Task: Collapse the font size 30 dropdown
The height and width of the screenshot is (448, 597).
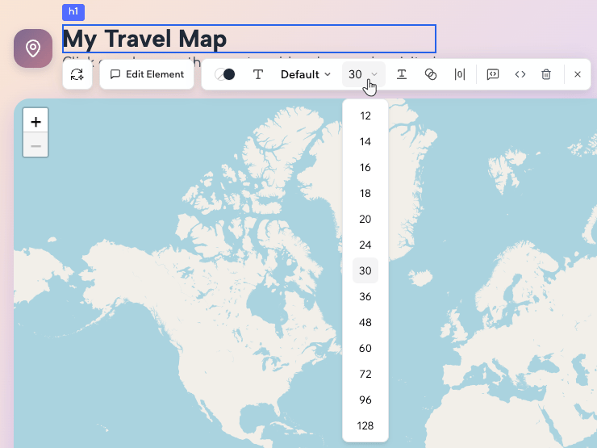Action: tap(364, 74)
